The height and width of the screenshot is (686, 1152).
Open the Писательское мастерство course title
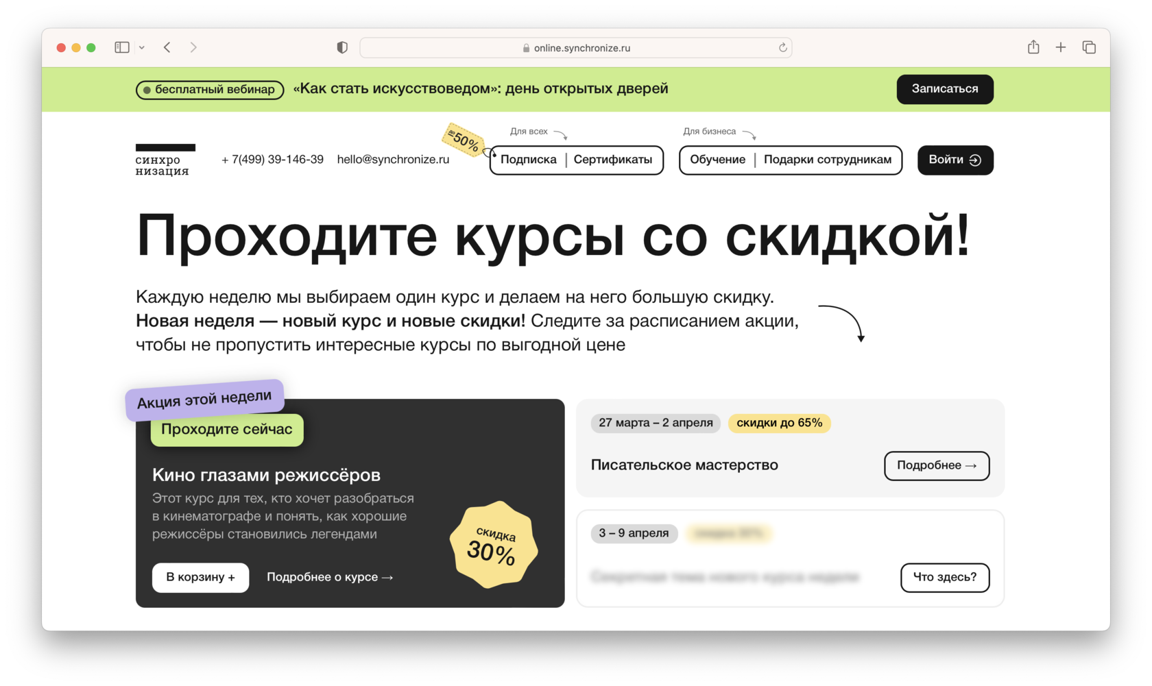coord(684,465)
